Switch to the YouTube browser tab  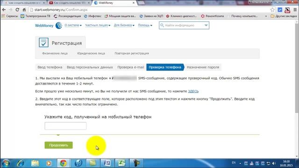(69, 3)
